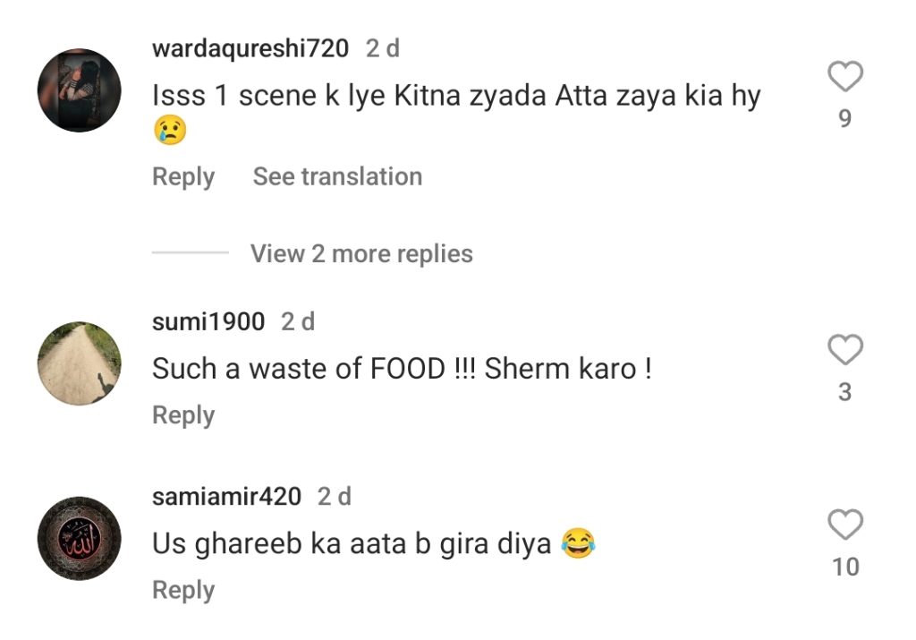
Task: Select the "Such a waste of FOOD" comment text
Action: tap(402, 369)
